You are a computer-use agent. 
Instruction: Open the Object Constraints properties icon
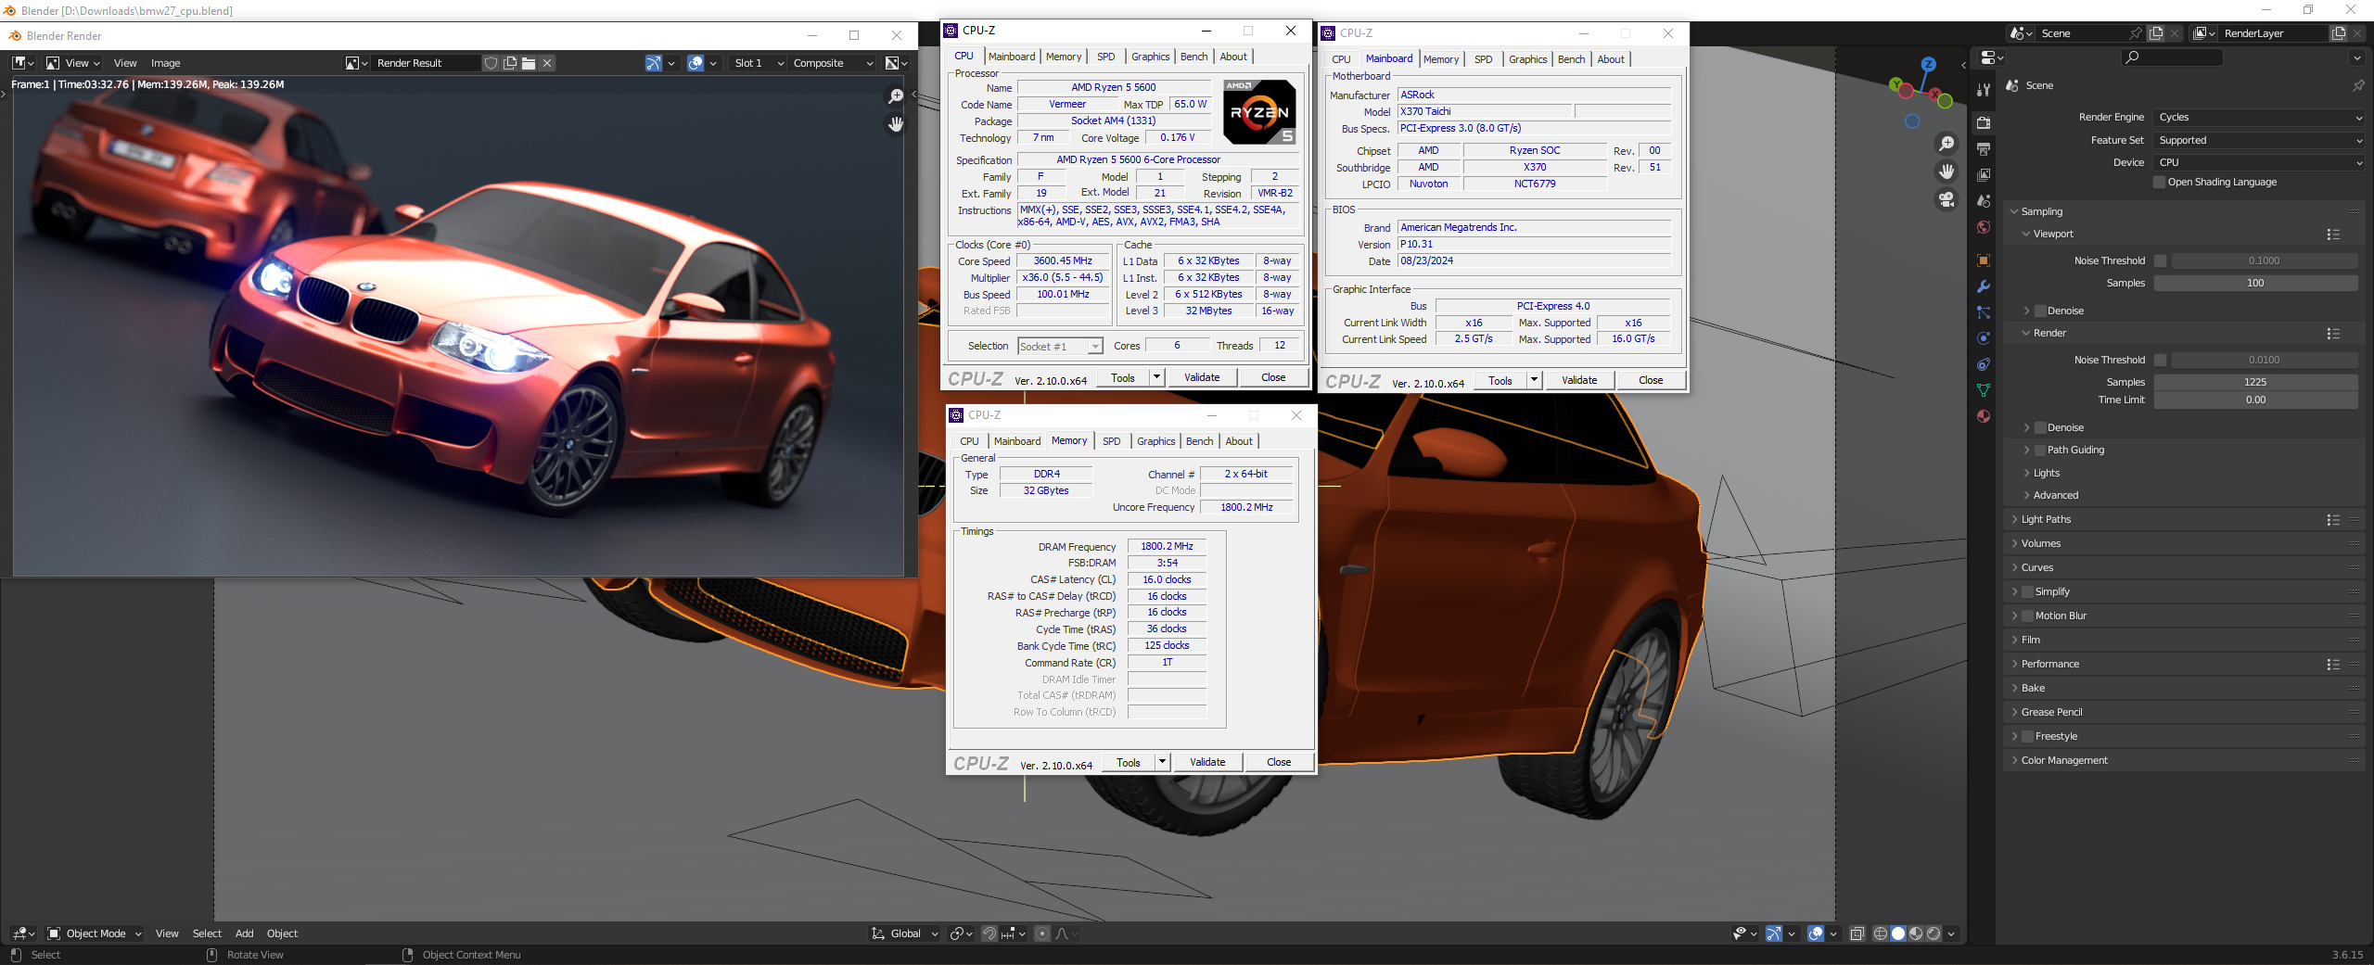coord(1983,364)
